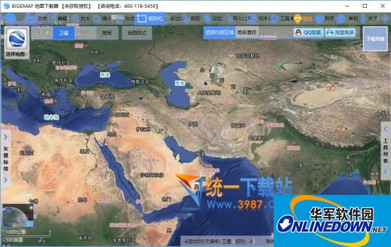Click 选择行政区域 administrative region button
Screen dimensions: 391x247
[x=219, y=33]
